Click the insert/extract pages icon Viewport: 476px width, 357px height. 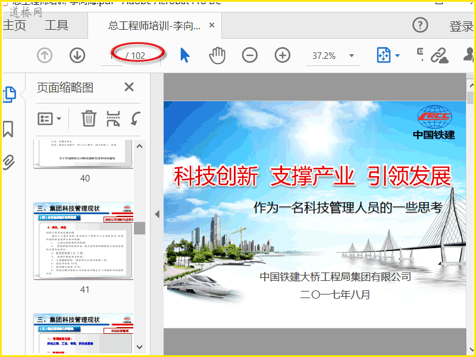(113, 118)
